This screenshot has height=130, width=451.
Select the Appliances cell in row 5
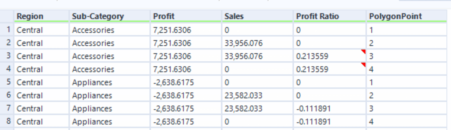pos(109,82)
